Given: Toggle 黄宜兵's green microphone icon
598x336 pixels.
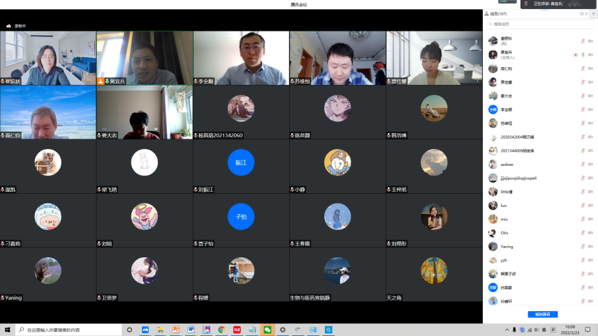Looking at the screenshot, I should tap(583, 54).
